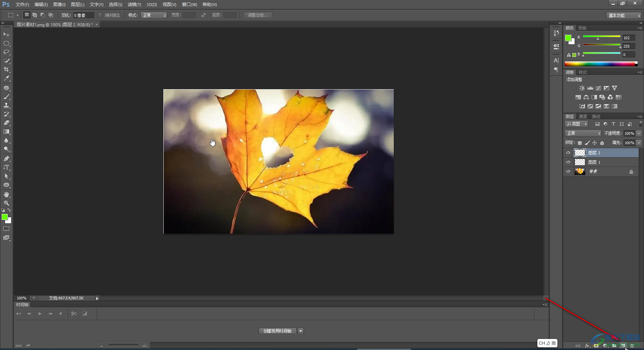Image resolution: width=644 pixels, height=350 pixels.
Task: Toggle layer filtering switch on or off
Action: 640,124
